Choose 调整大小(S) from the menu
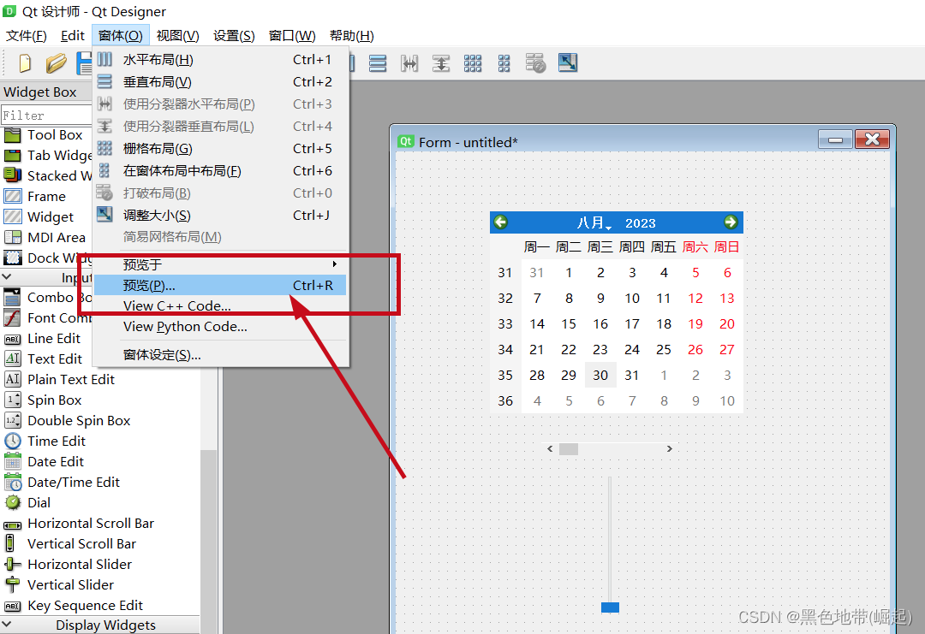Screen dimensions: 925x634 point(220,215)
